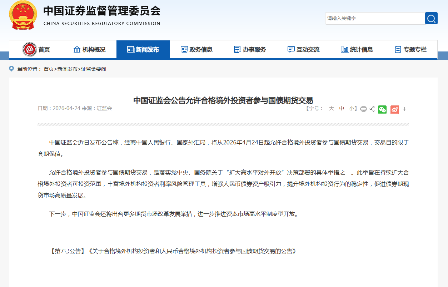The image size is (448, 287).
Task: Switch to the 新闻发布 tab
Action: (143, 50)
